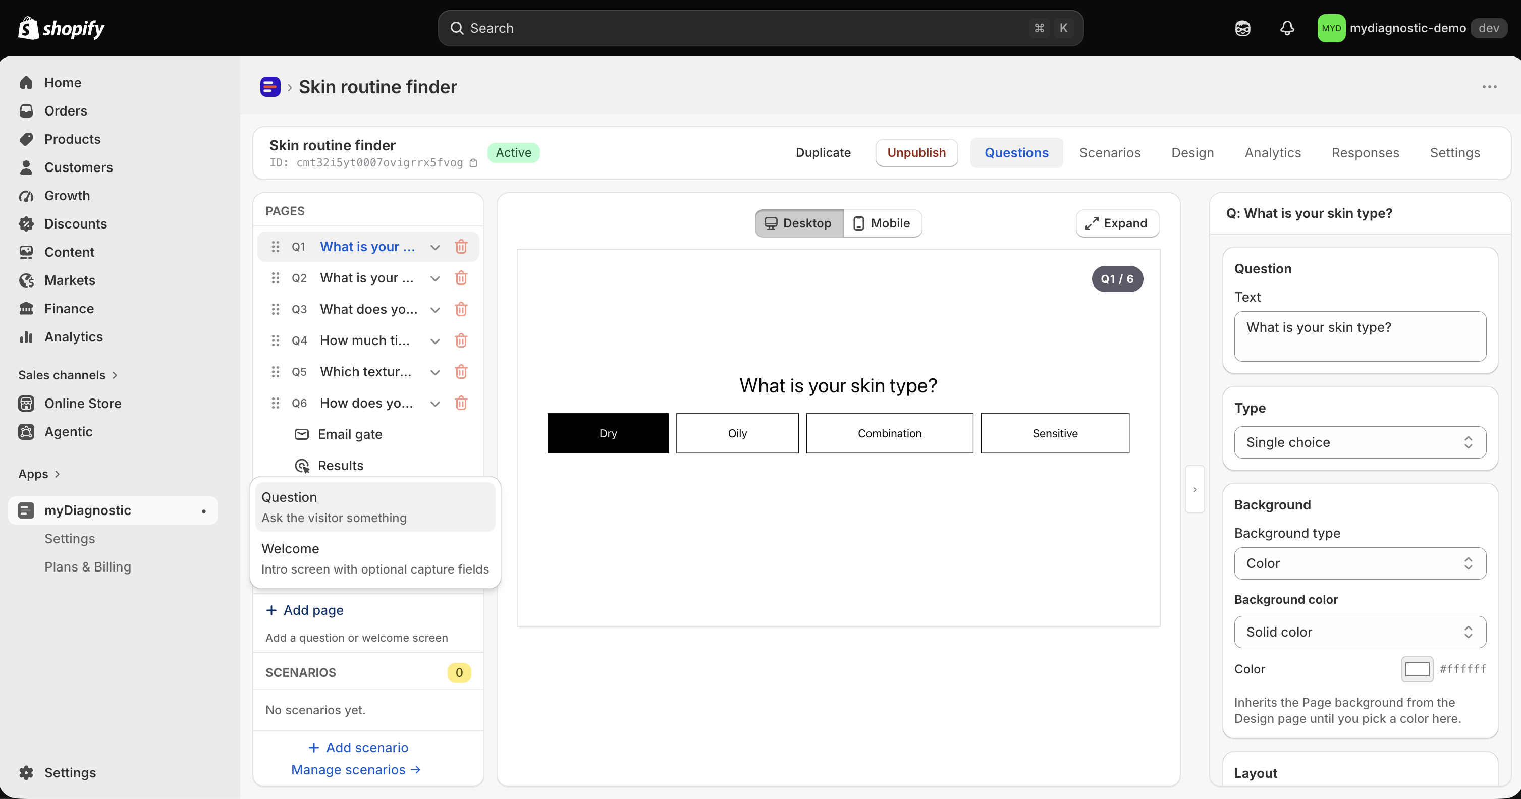
Task: Switch preview to Desktop
Action: point(799,223)
